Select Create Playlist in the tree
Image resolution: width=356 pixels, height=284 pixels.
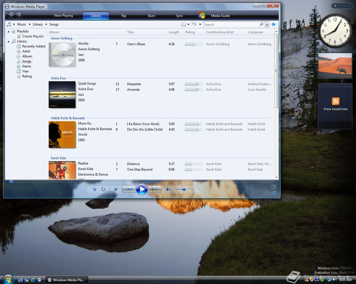pos(33,36)
